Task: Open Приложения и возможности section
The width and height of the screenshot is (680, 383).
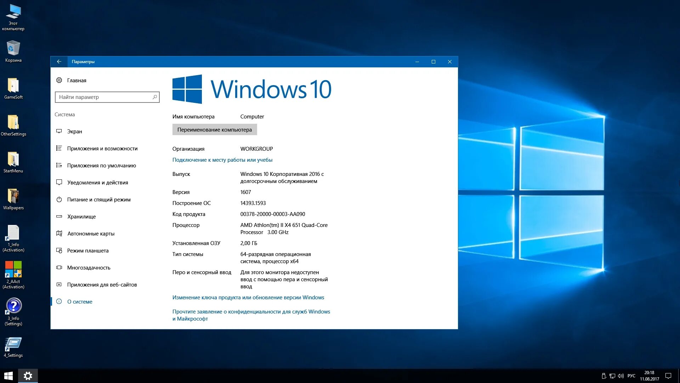Action: click(102, 149)
